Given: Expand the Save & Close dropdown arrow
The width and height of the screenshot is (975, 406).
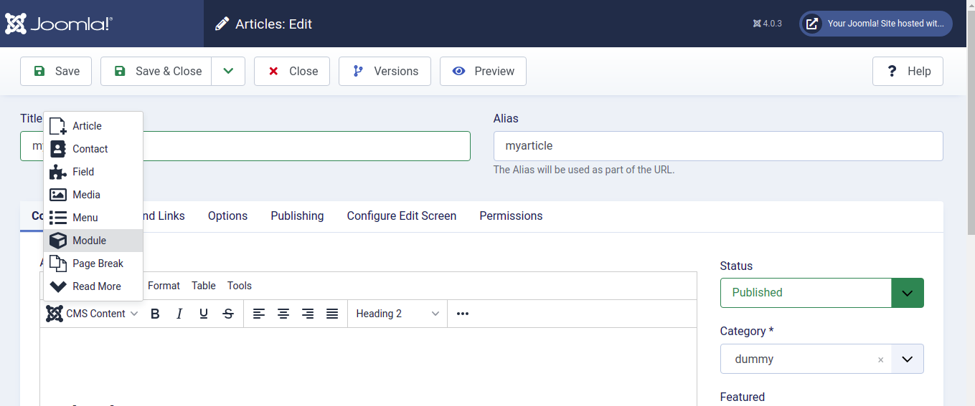Looking at the screenshot, I should coord(228,71).
